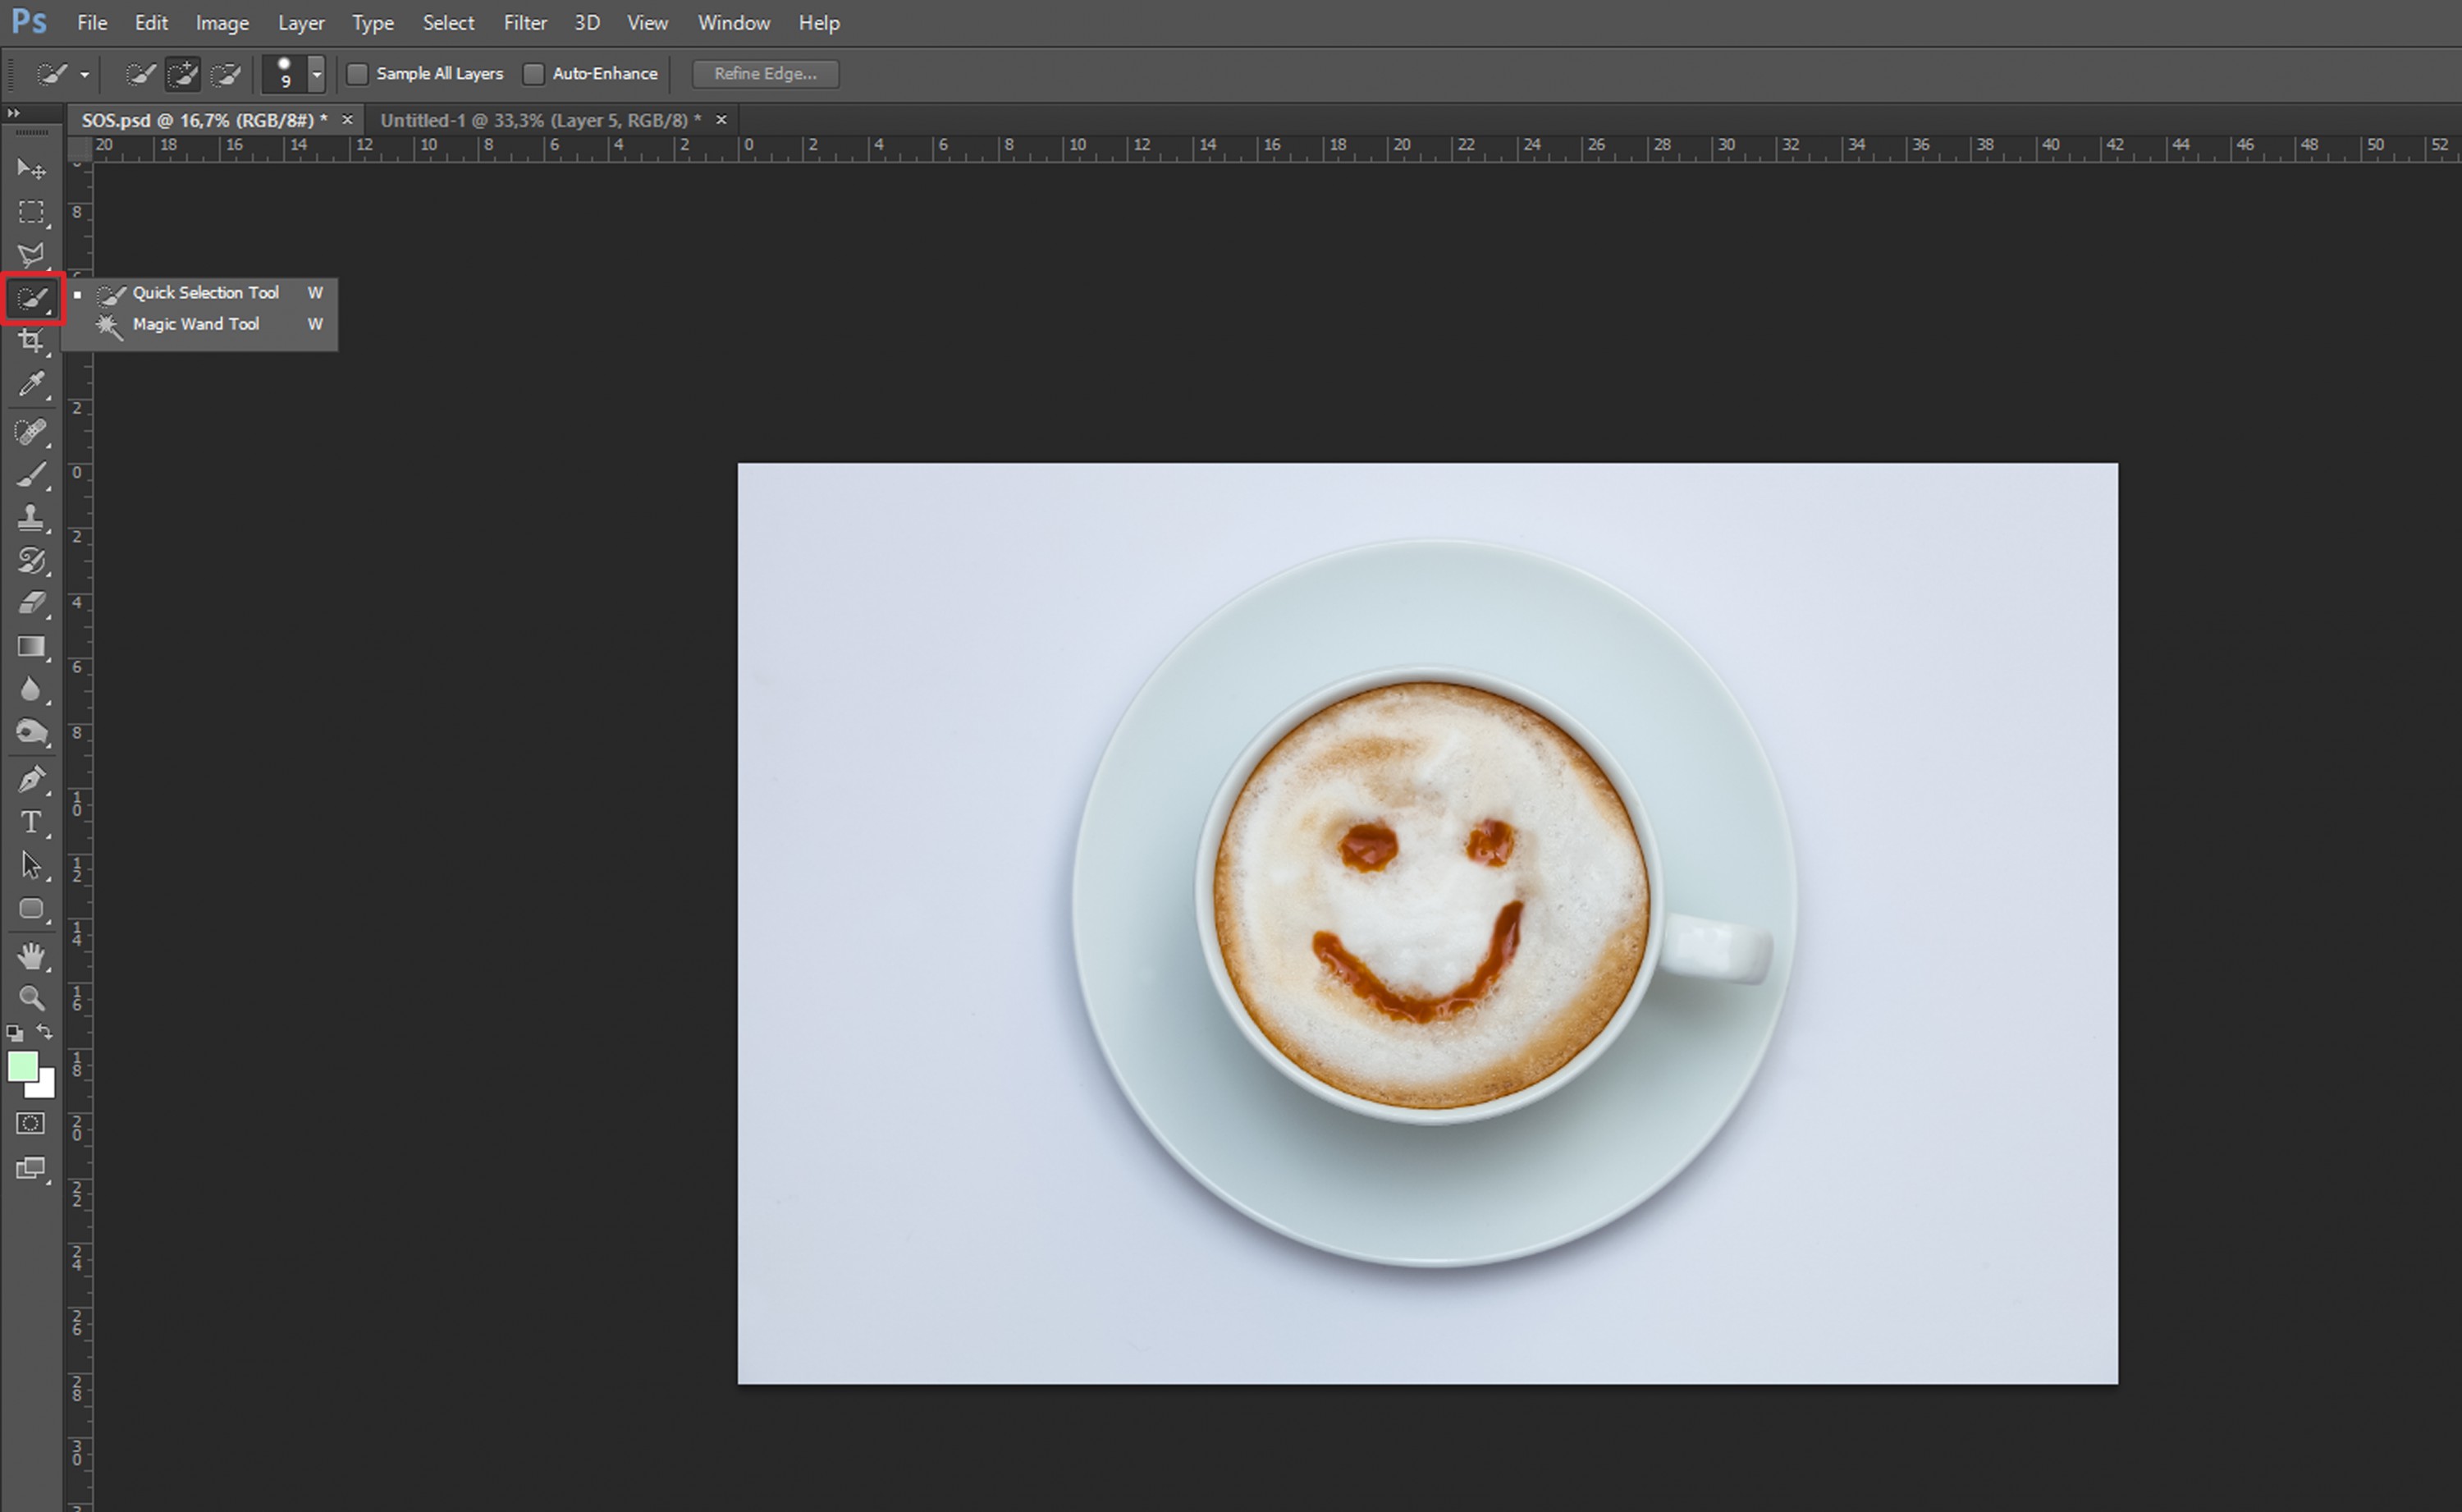Open the Help menu

(x=819, y=22)
